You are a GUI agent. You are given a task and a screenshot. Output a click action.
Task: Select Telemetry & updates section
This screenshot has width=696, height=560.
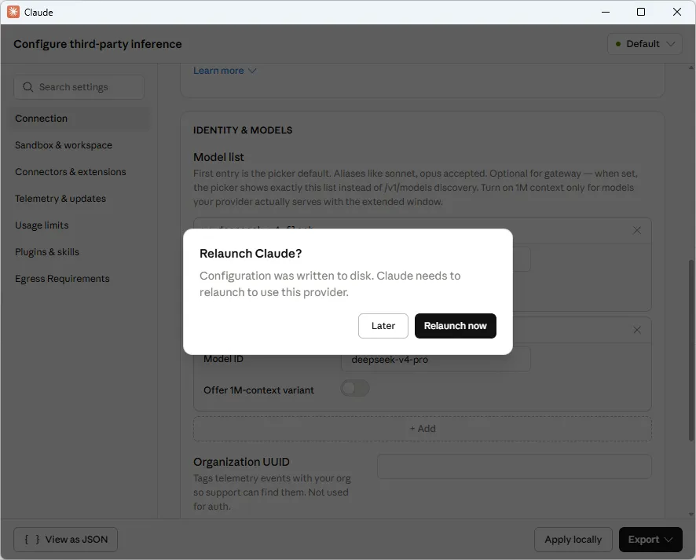click(60, 199)
